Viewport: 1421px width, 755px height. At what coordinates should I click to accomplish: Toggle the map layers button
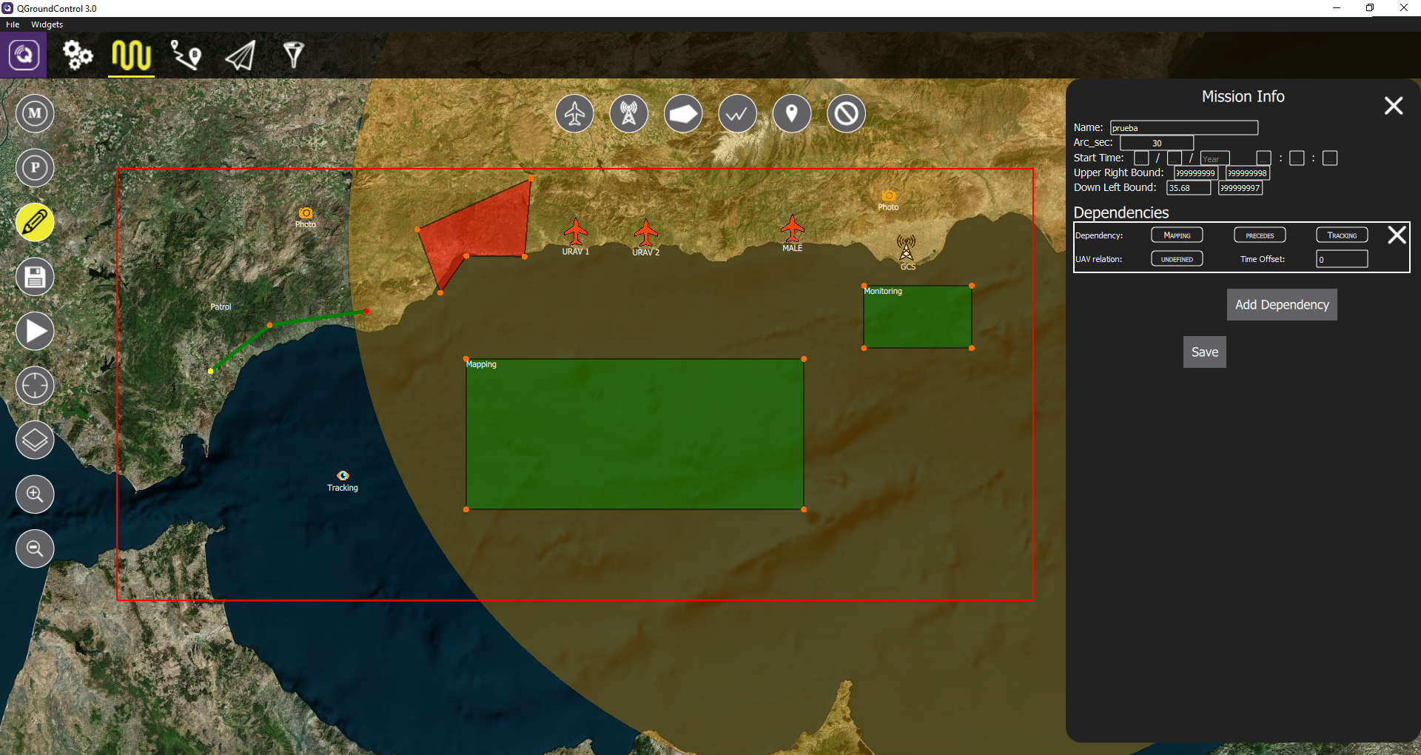[x=35, y=440]
